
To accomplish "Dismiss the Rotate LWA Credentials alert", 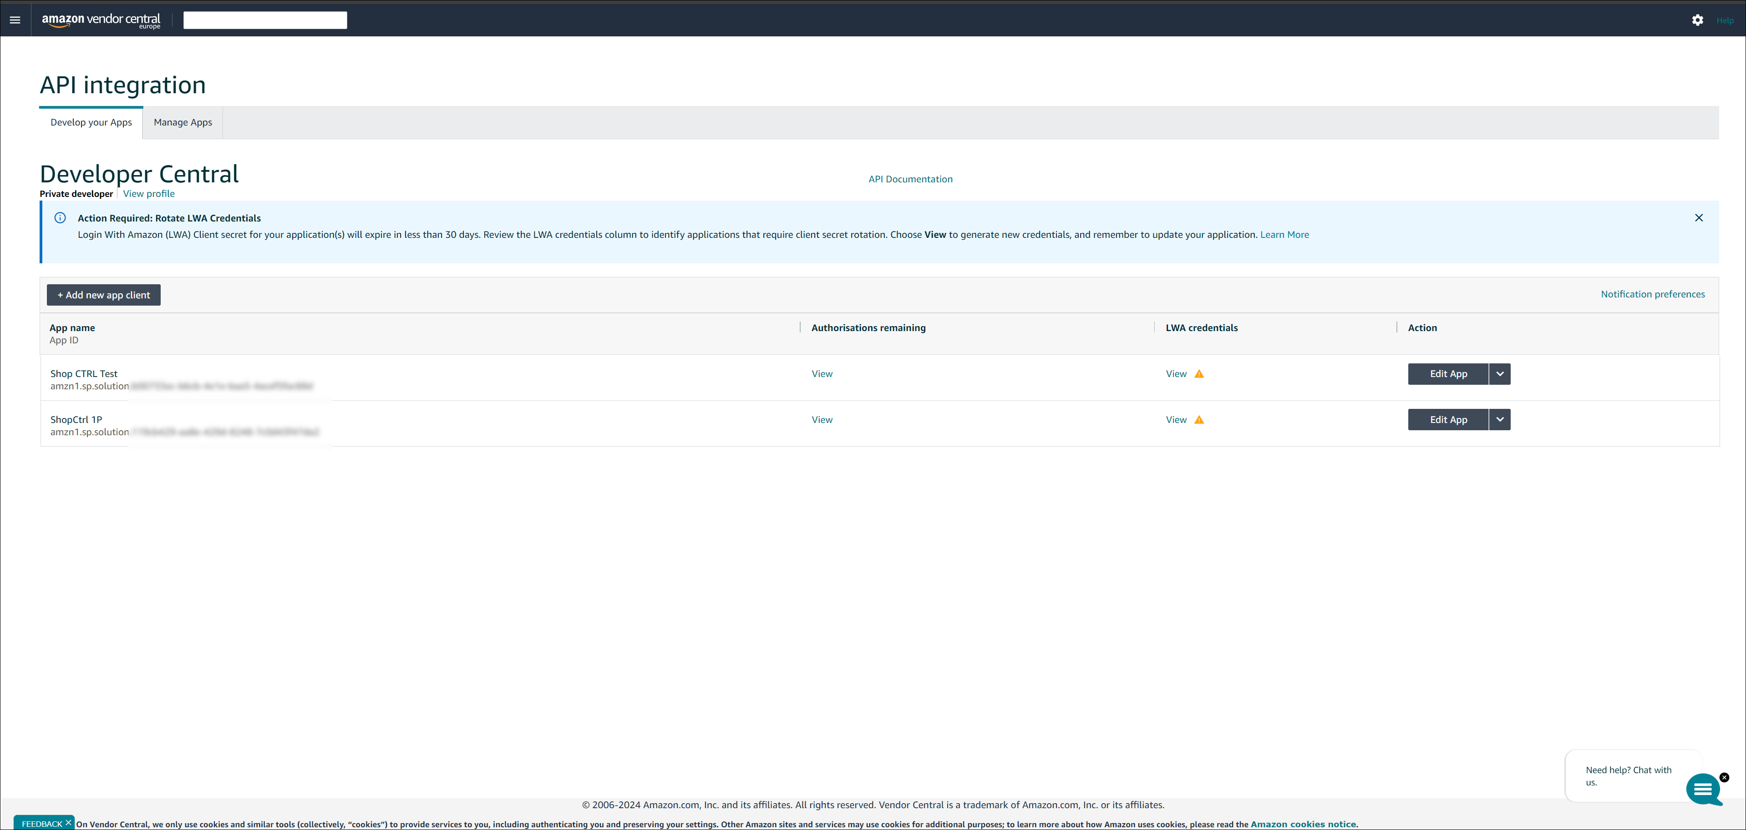I will click(1699, 218).
